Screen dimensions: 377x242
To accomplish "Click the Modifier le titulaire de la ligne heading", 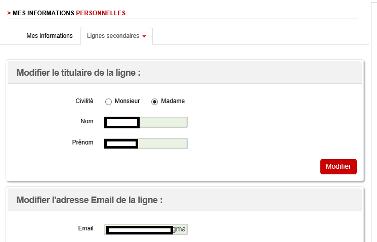I will point(78,73).
